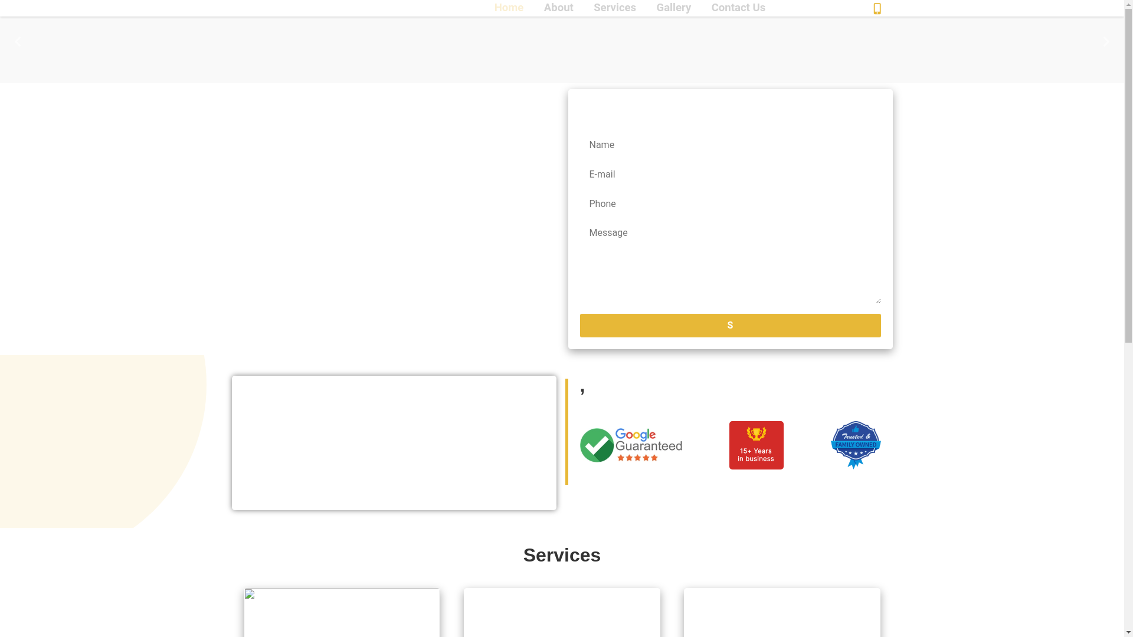This screenshot has height=637, width=1133.
Task: Advance to the next slide arrow
Action: pos(1106,42)
